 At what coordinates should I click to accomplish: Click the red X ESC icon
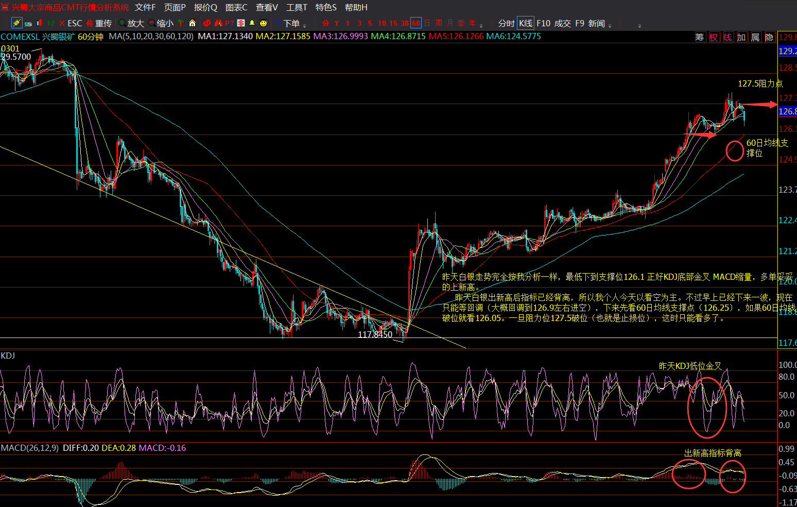pyautogui.click(x=62, y=23)
